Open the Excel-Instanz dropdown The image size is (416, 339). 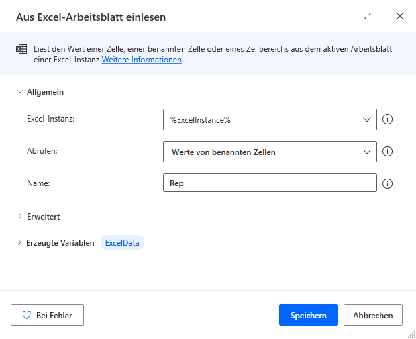(270, 119)
